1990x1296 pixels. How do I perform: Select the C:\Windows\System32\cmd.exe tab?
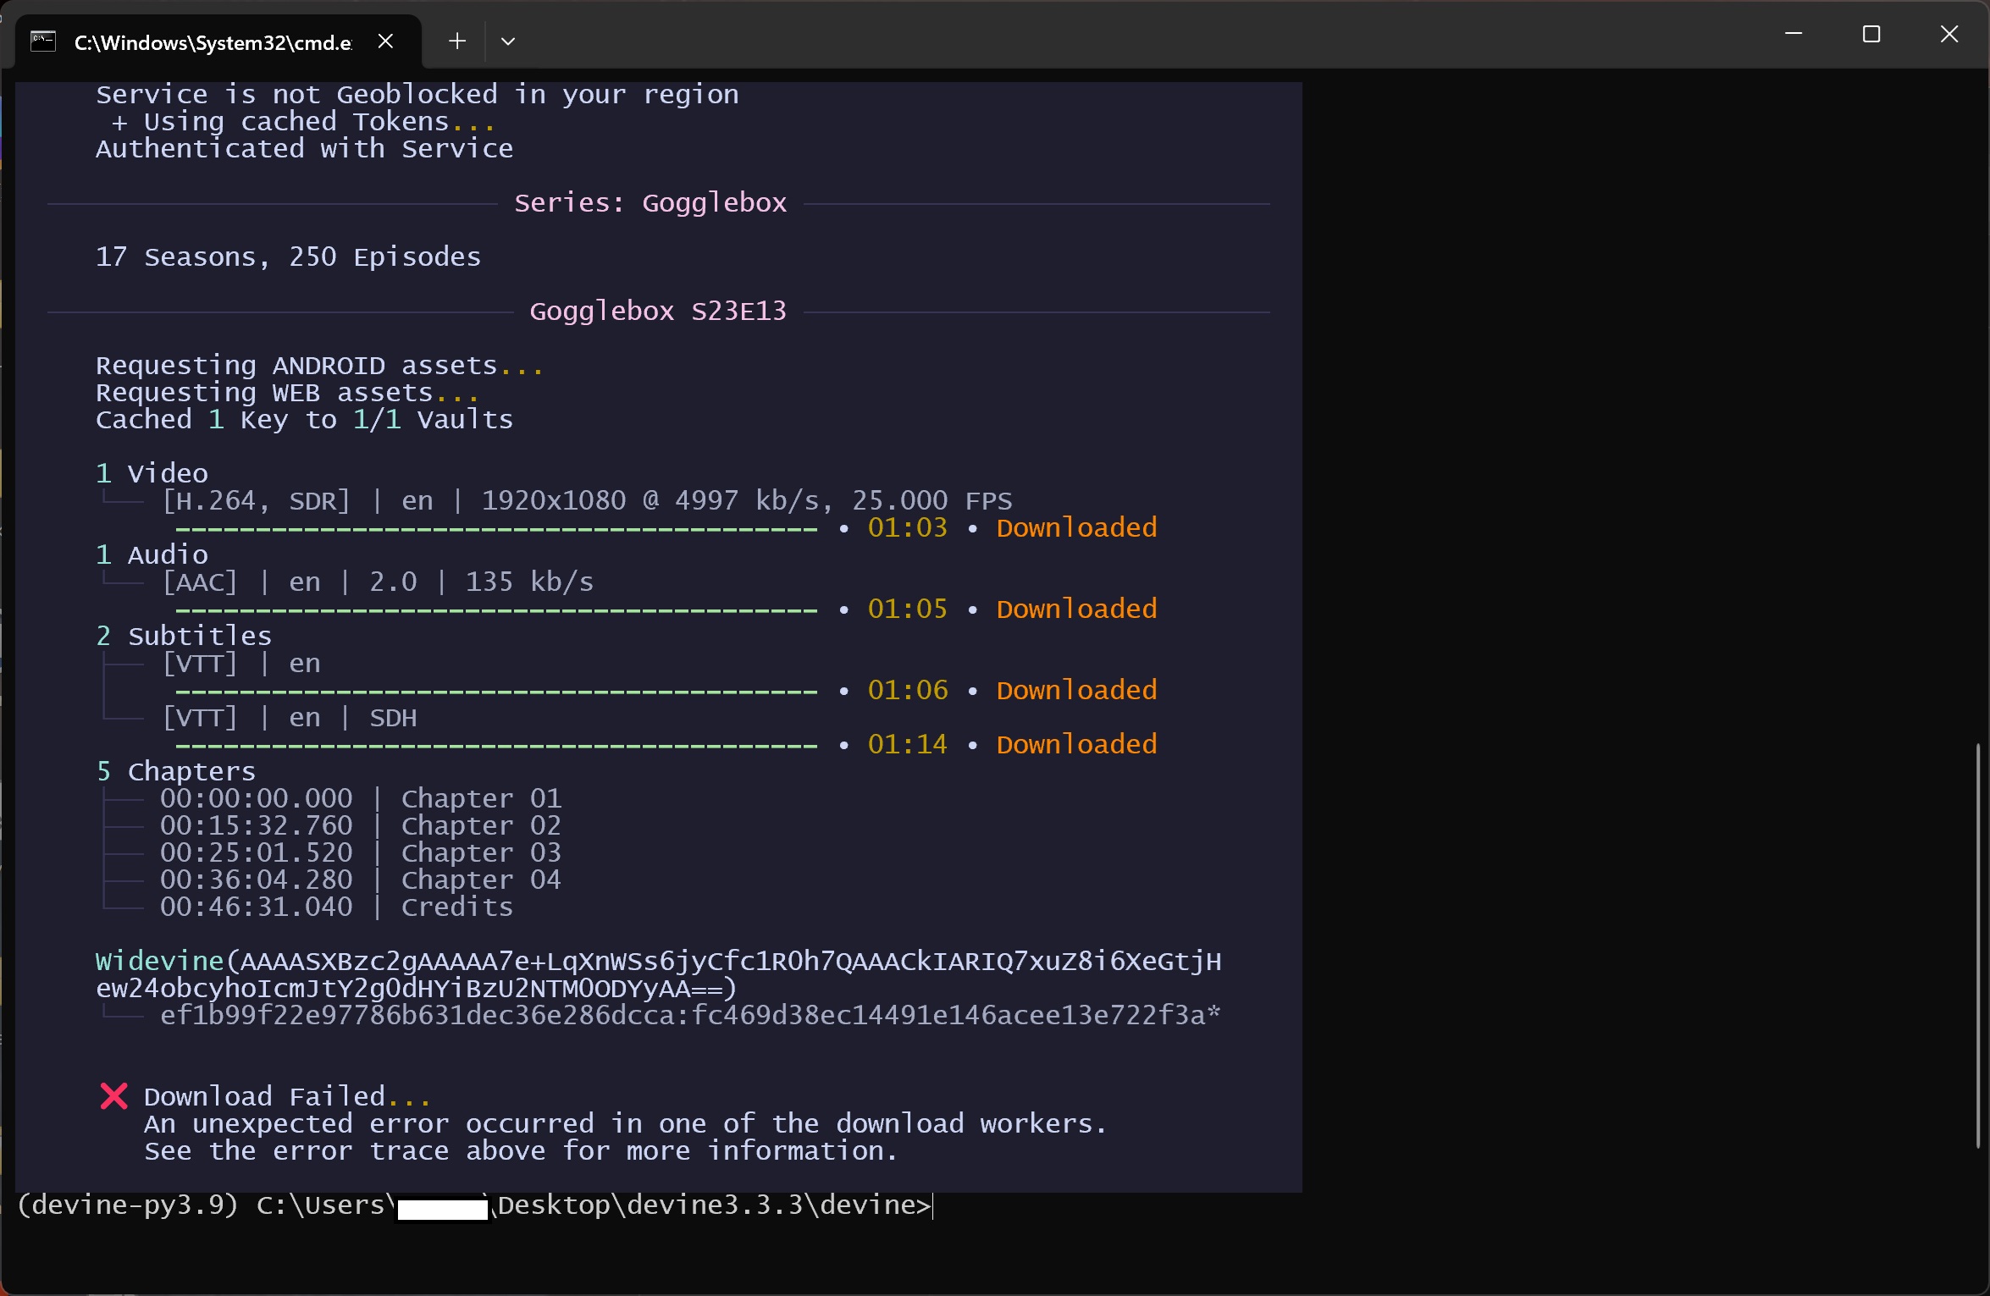tap(212, 42)
